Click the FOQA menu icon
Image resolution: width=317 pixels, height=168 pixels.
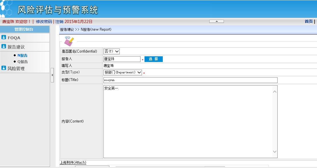click(x=4, y=37)
